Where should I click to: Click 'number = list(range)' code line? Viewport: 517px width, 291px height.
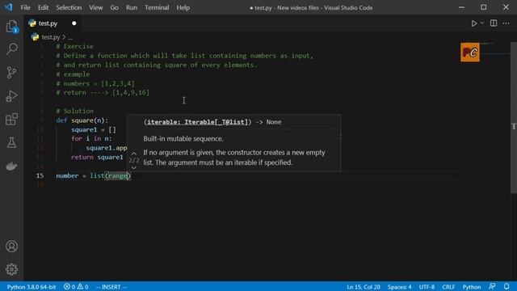(x=94, y=176)
